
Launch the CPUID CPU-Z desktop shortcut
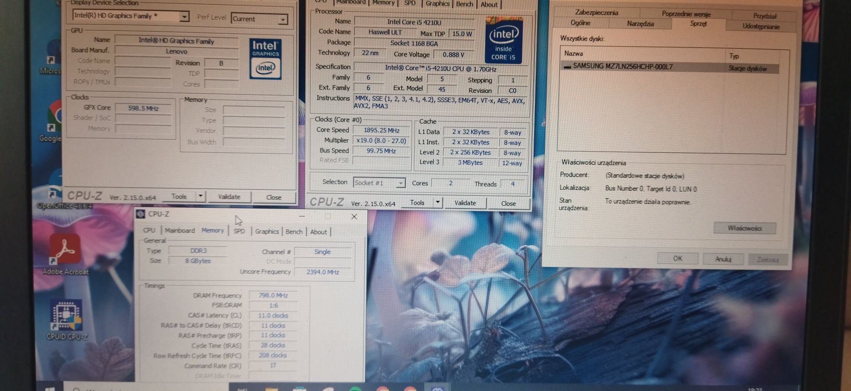click(66, 320)
